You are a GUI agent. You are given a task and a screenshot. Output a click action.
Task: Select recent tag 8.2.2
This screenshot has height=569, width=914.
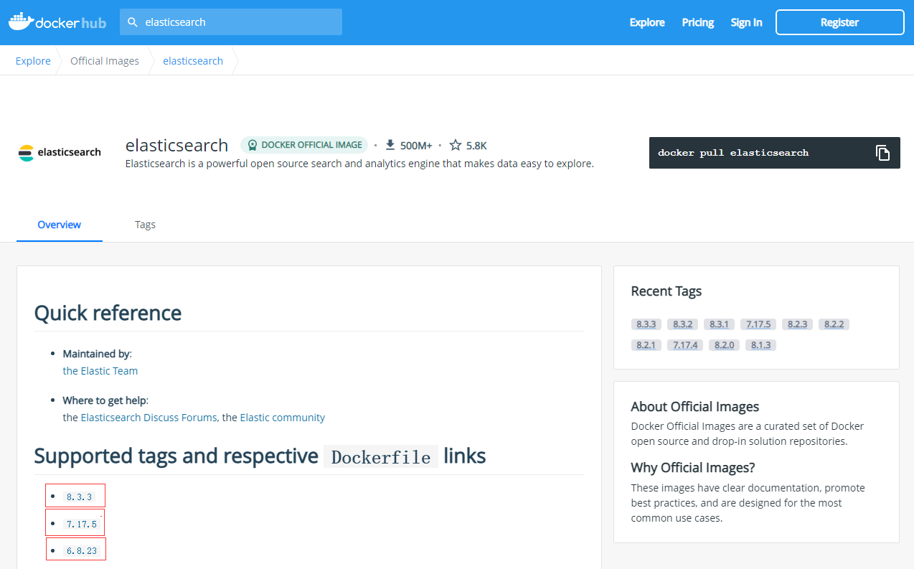834,324
